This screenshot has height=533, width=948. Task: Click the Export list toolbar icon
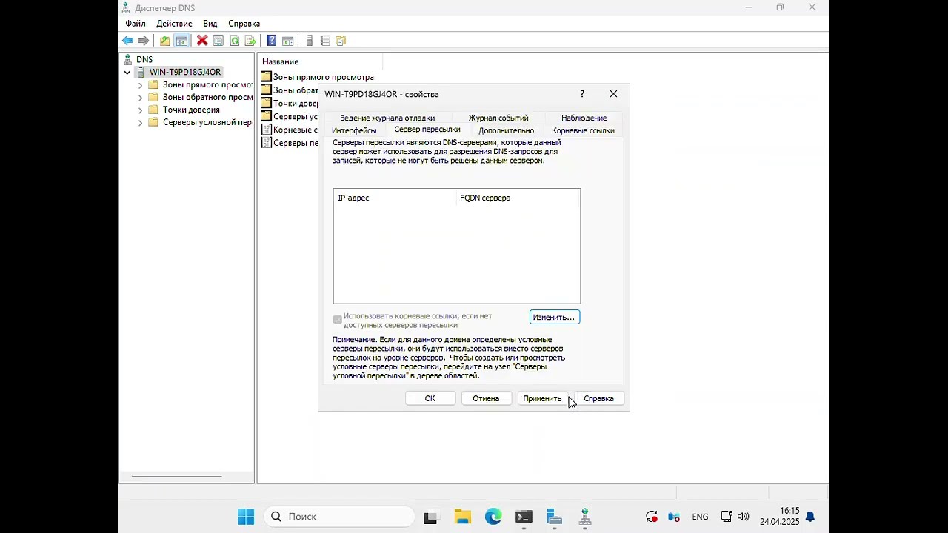coord(250,41)
